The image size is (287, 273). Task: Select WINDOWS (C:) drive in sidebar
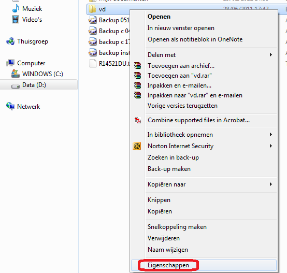coord(37,74)
